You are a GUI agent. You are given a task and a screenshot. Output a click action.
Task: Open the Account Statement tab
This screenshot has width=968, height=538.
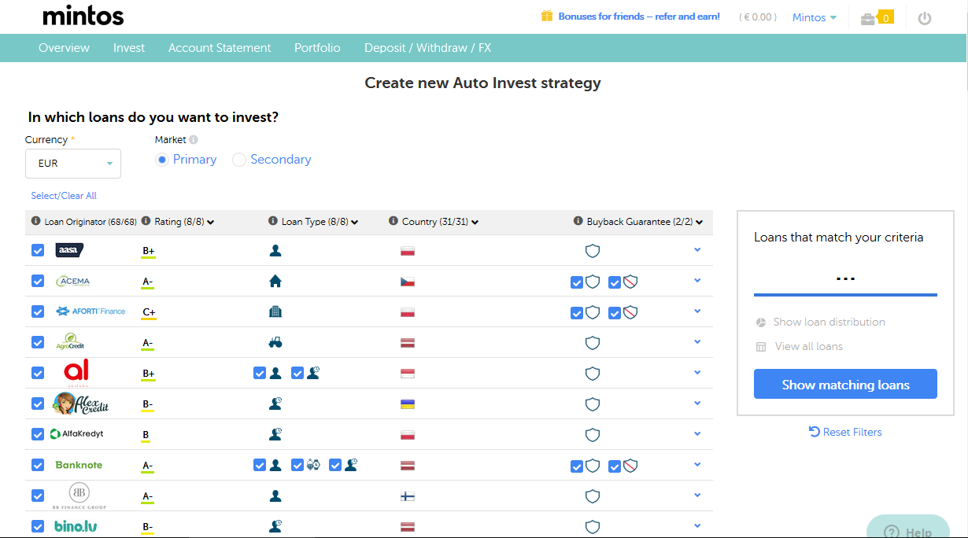point(220,48)
